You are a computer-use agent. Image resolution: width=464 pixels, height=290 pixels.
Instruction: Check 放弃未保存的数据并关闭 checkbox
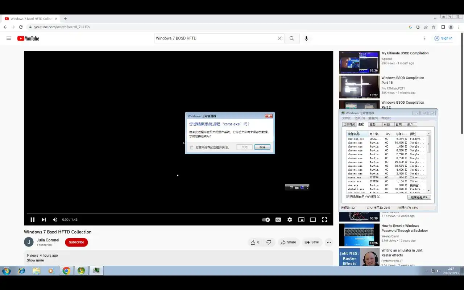[x=192, y=148]
